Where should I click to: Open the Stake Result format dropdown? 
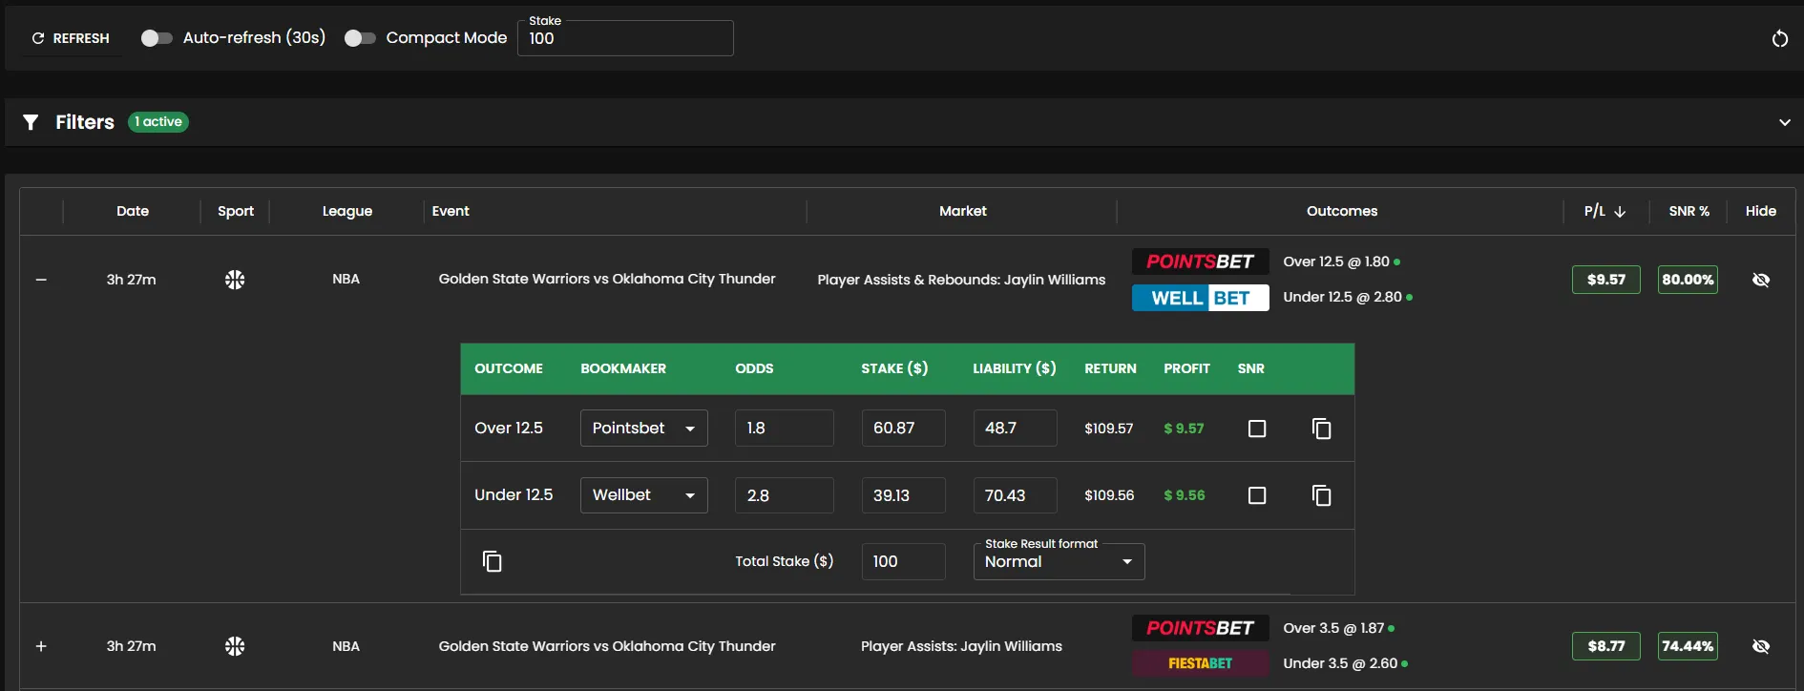[x=1059, y=561]
